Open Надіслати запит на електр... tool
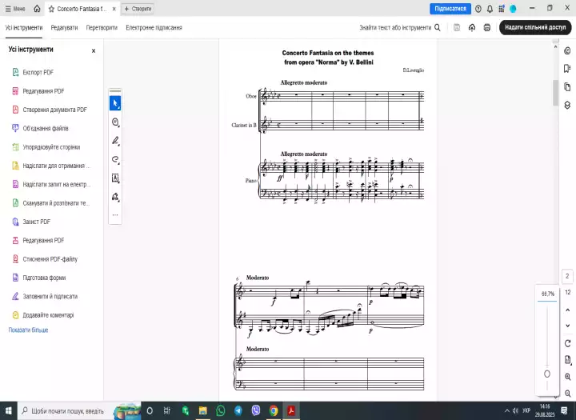Viewport: 576px width, 420px height. pos(50,185)
